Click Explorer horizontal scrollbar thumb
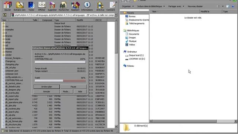This screenshot has height=134, width=238. coord(184,121)
